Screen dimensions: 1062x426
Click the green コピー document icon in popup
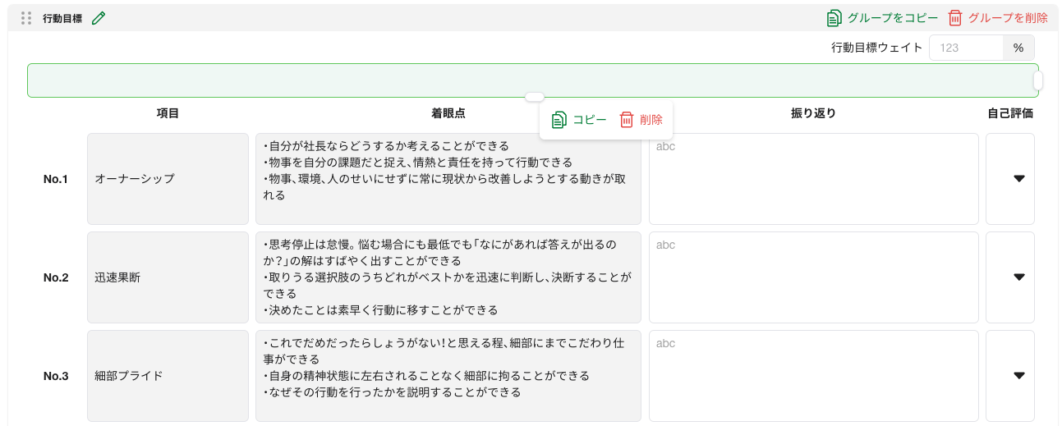[x=559, y=120]
